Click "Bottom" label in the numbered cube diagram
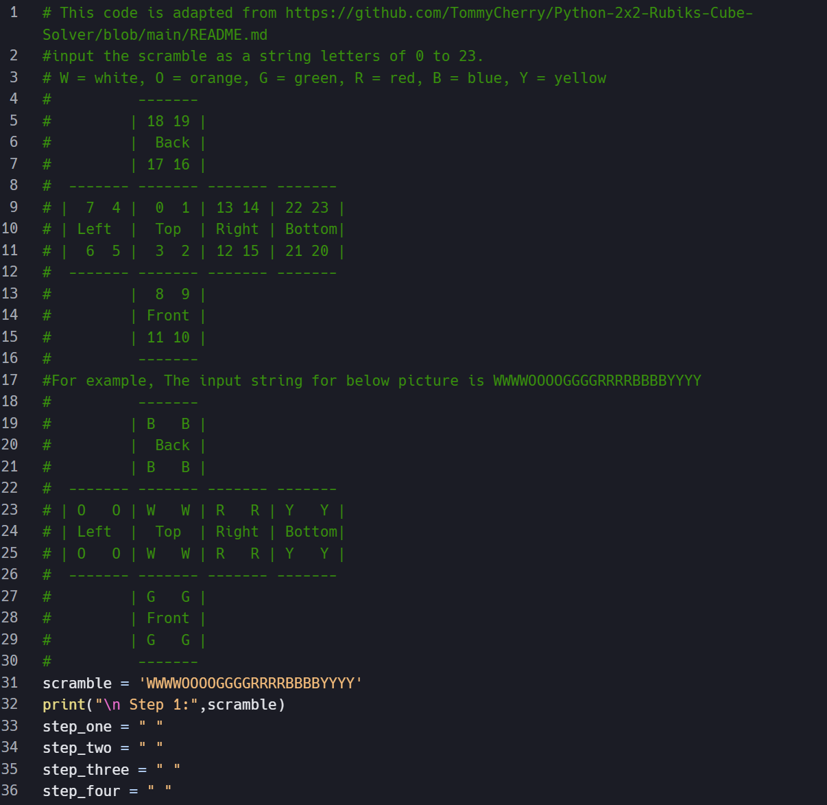The image size is (827, 805). coord(311,229)
